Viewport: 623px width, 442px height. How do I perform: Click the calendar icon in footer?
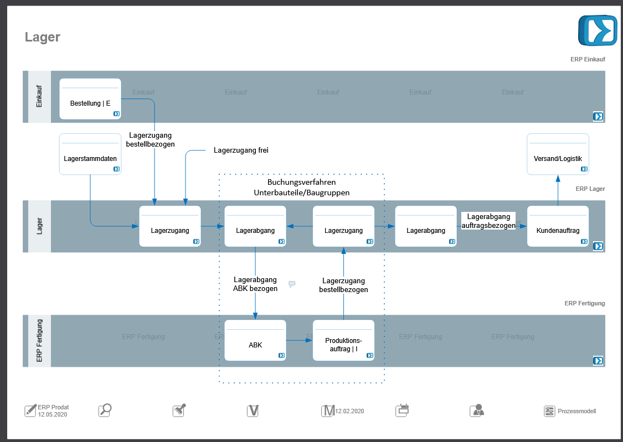click(x=402, y=410)
